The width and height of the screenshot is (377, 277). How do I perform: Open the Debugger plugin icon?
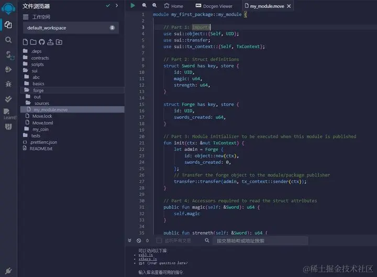click(8, 84)
